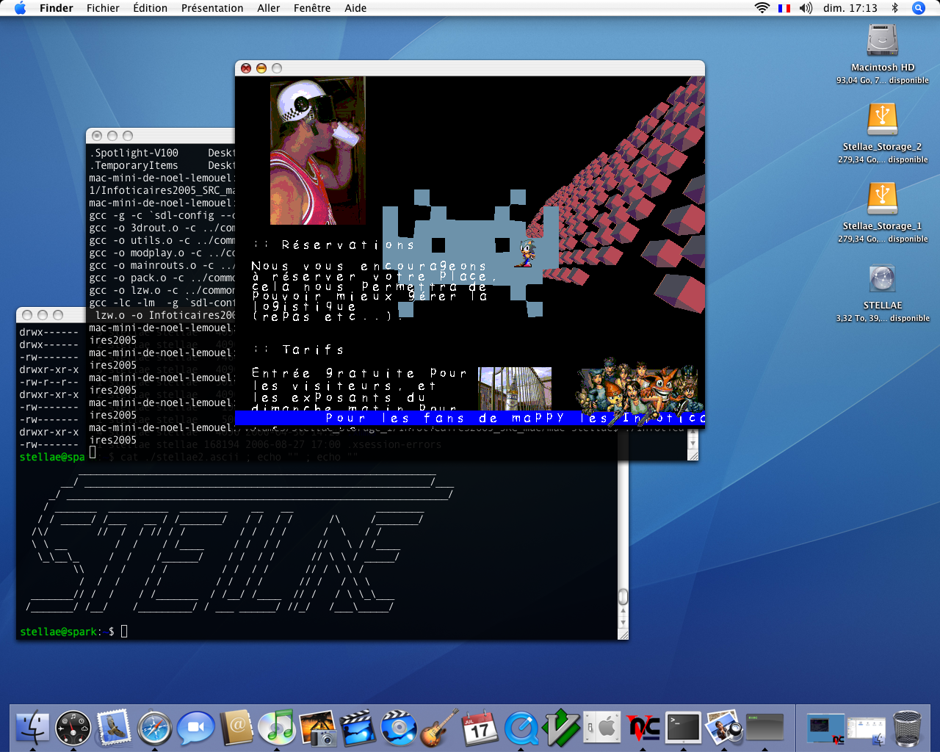This screenshot has width=940, height=752.
Task: Open the Fenêtre menu
Action: pyautogui.click(x=312, y=8)
